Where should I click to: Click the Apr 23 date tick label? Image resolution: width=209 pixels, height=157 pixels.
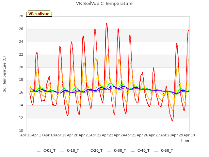click(x=107, y=135)
